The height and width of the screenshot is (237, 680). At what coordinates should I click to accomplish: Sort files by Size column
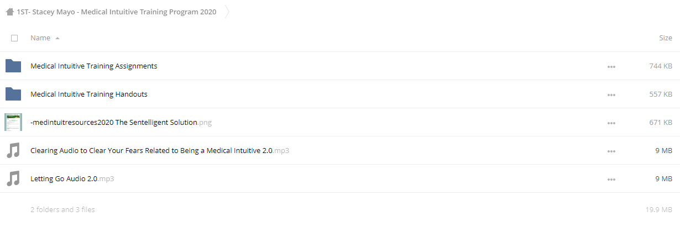(x=666, y=38)
